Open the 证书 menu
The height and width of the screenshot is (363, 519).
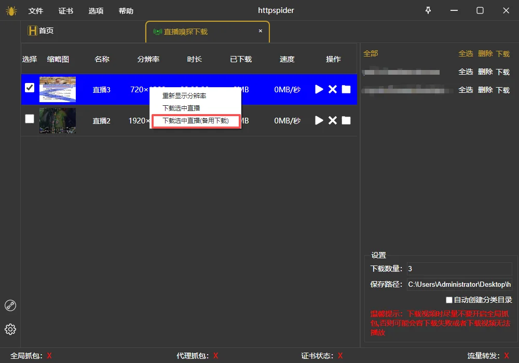66,11
